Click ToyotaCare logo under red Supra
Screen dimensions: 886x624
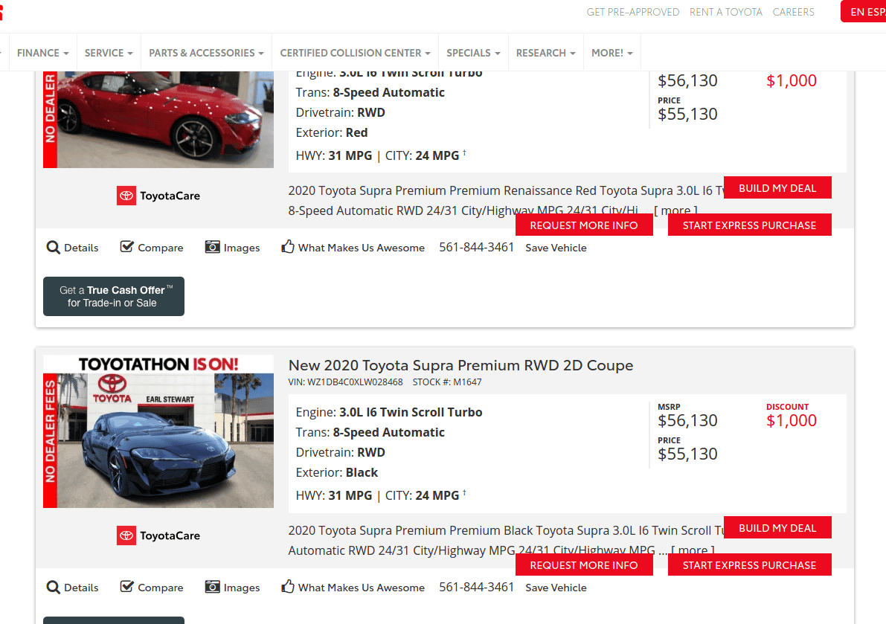click(158, 196)
